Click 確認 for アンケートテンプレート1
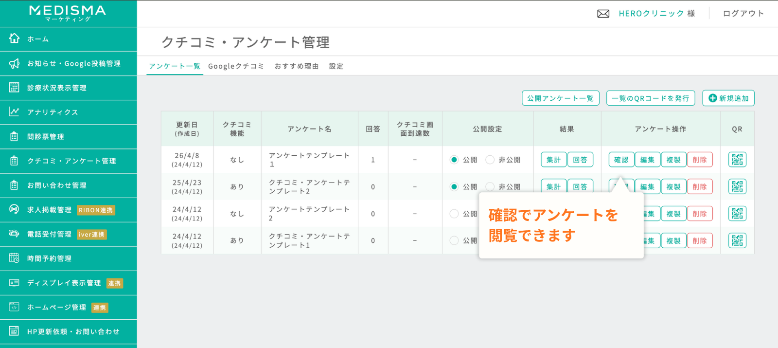Viewport: 778px width, 348px height. 621,160
